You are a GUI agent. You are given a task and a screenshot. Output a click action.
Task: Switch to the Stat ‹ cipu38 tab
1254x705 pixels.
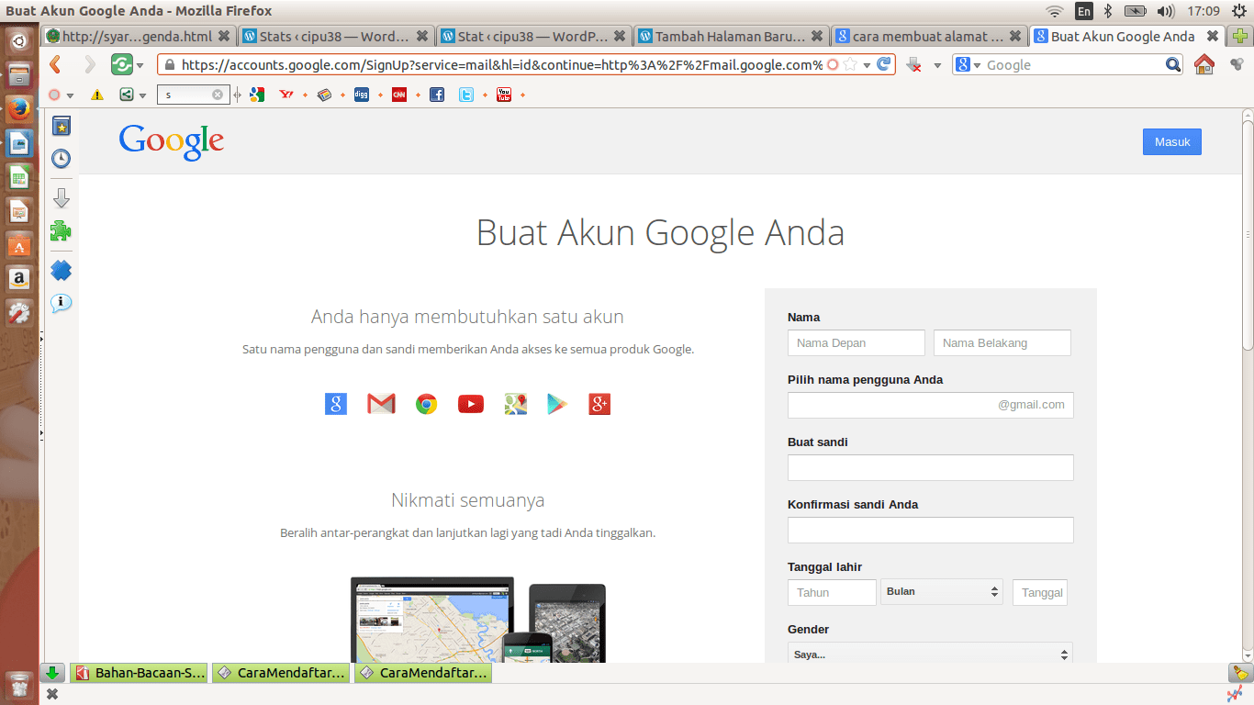pos(533,37)
